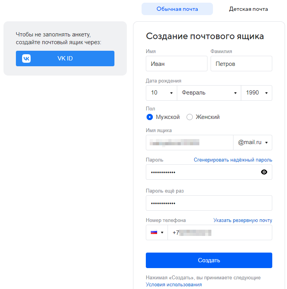Image resolution: width=287 pixels, height=289 pixels.
Task: Open the Условия использования link
Action: 174,284
